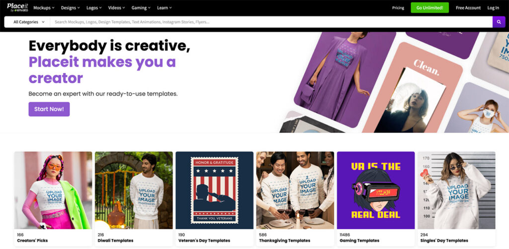
Task: Open the Pricing page
Action: point(398,8)
